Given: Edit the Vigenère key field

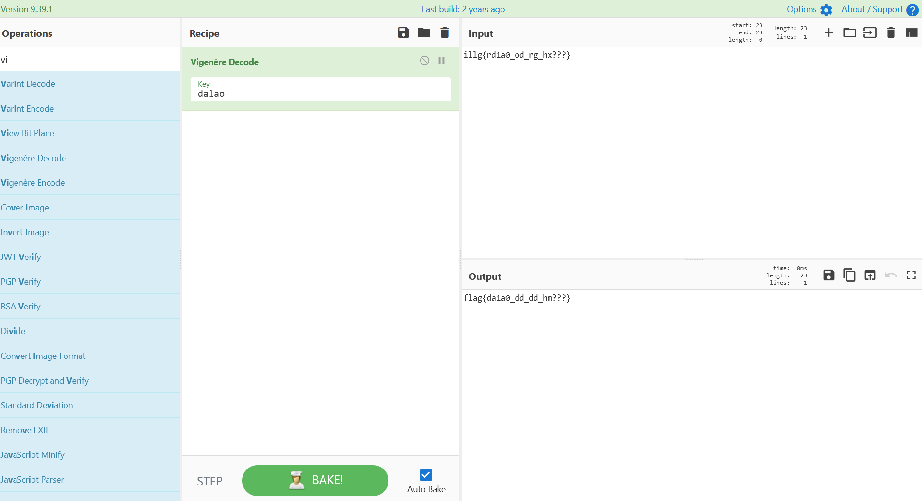Looking at the screenshot, I should click(x=321, y=89).
